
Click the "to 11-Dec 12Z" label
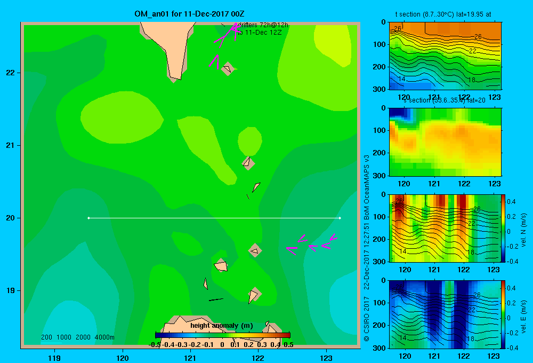[260, 33]
